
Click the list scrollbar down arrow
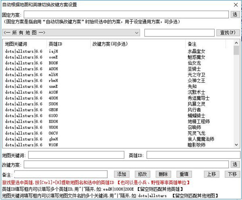pos(236,145)
